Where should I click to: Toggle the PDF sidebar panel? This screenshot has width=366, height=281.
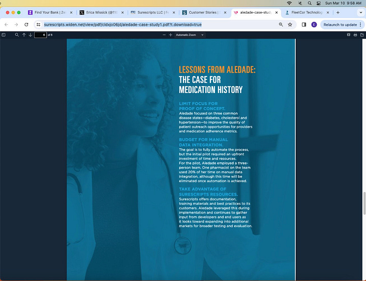tap(4, 35)
